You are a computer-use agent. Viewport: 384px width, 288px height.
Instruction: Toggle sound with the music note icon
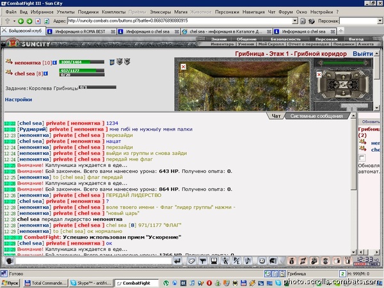[248, 261]
